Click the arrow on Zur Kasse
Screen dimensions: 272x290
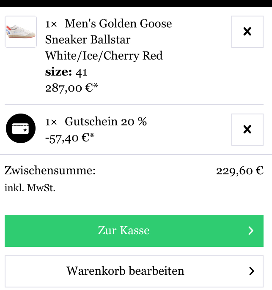pos(251,230)
